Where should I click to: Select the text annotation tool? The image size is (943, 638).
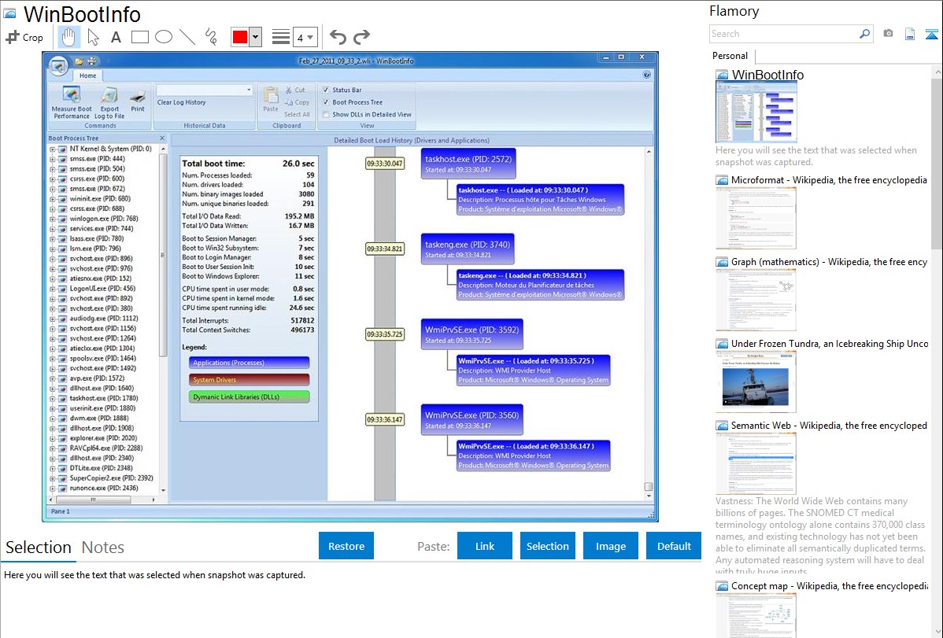click(x=116, y=37)
